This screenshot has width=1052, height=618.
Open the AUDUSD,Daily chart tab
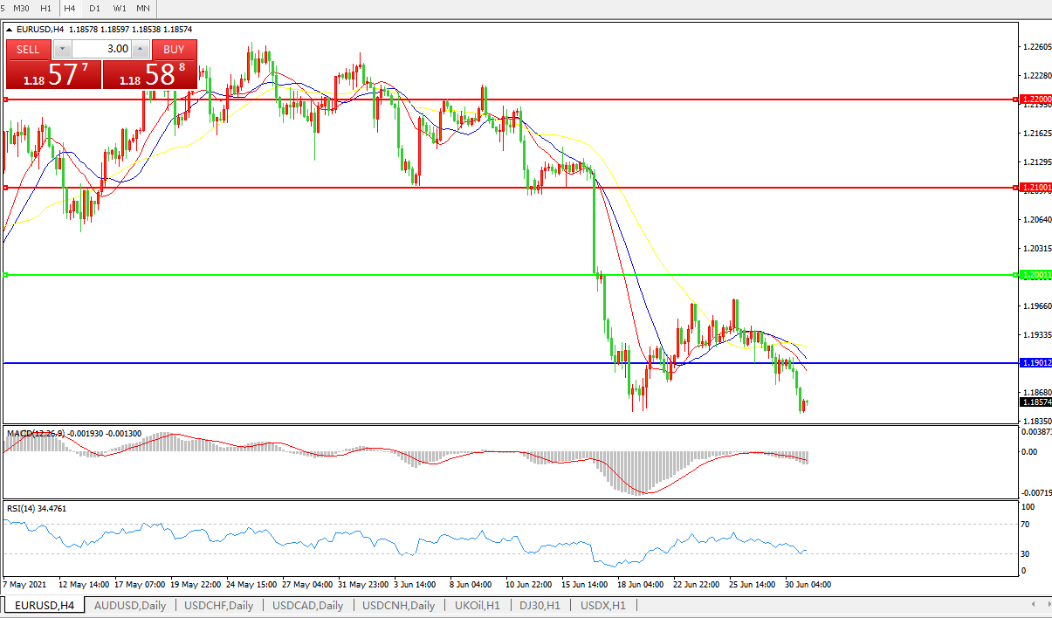(x=129, y=605)
